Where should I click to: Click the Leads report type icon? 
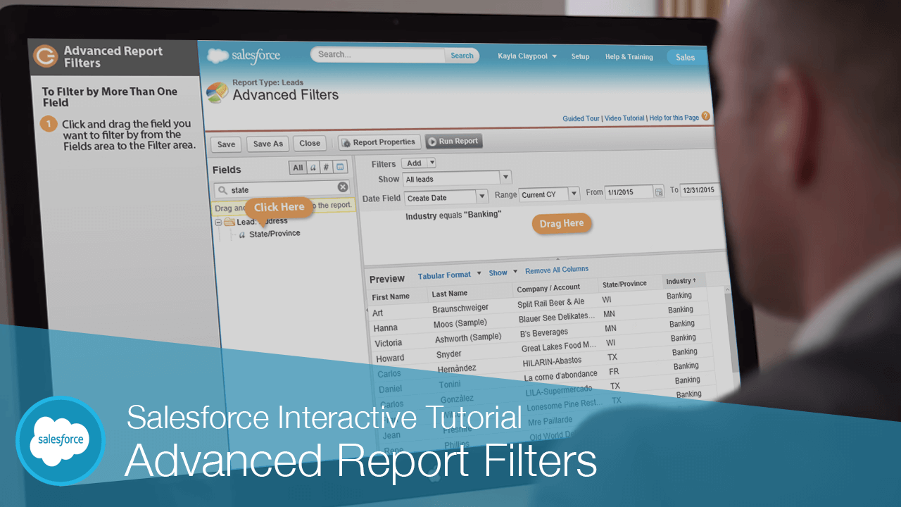(x=216, y=91)
